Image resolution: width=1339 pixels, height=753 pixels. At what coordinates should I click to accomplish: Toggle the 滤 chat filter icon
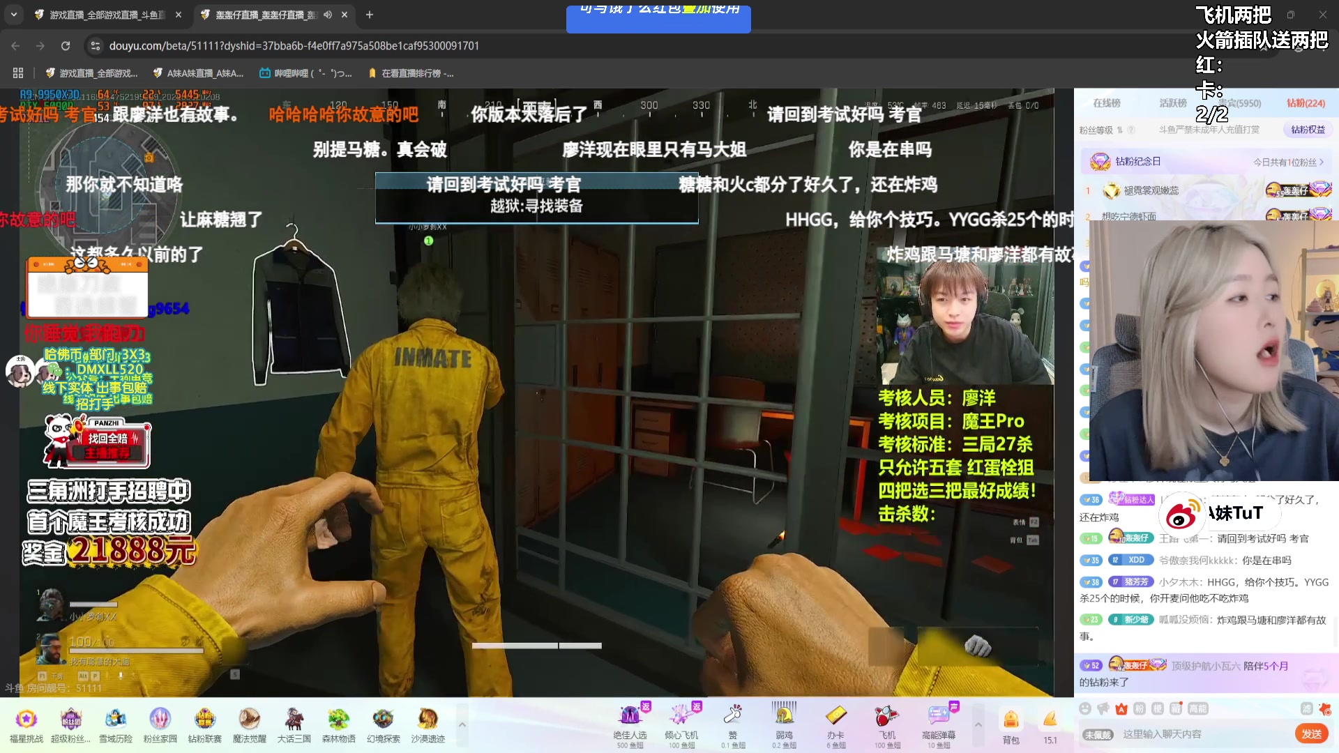pos(1306,708)
